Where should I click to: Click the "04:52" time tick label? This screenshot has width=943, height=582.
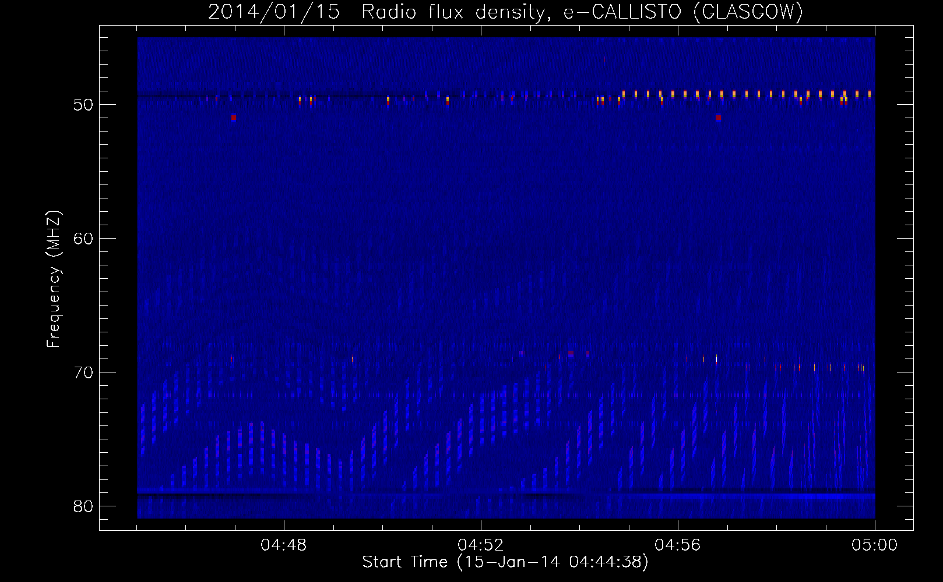click(481, 545)
